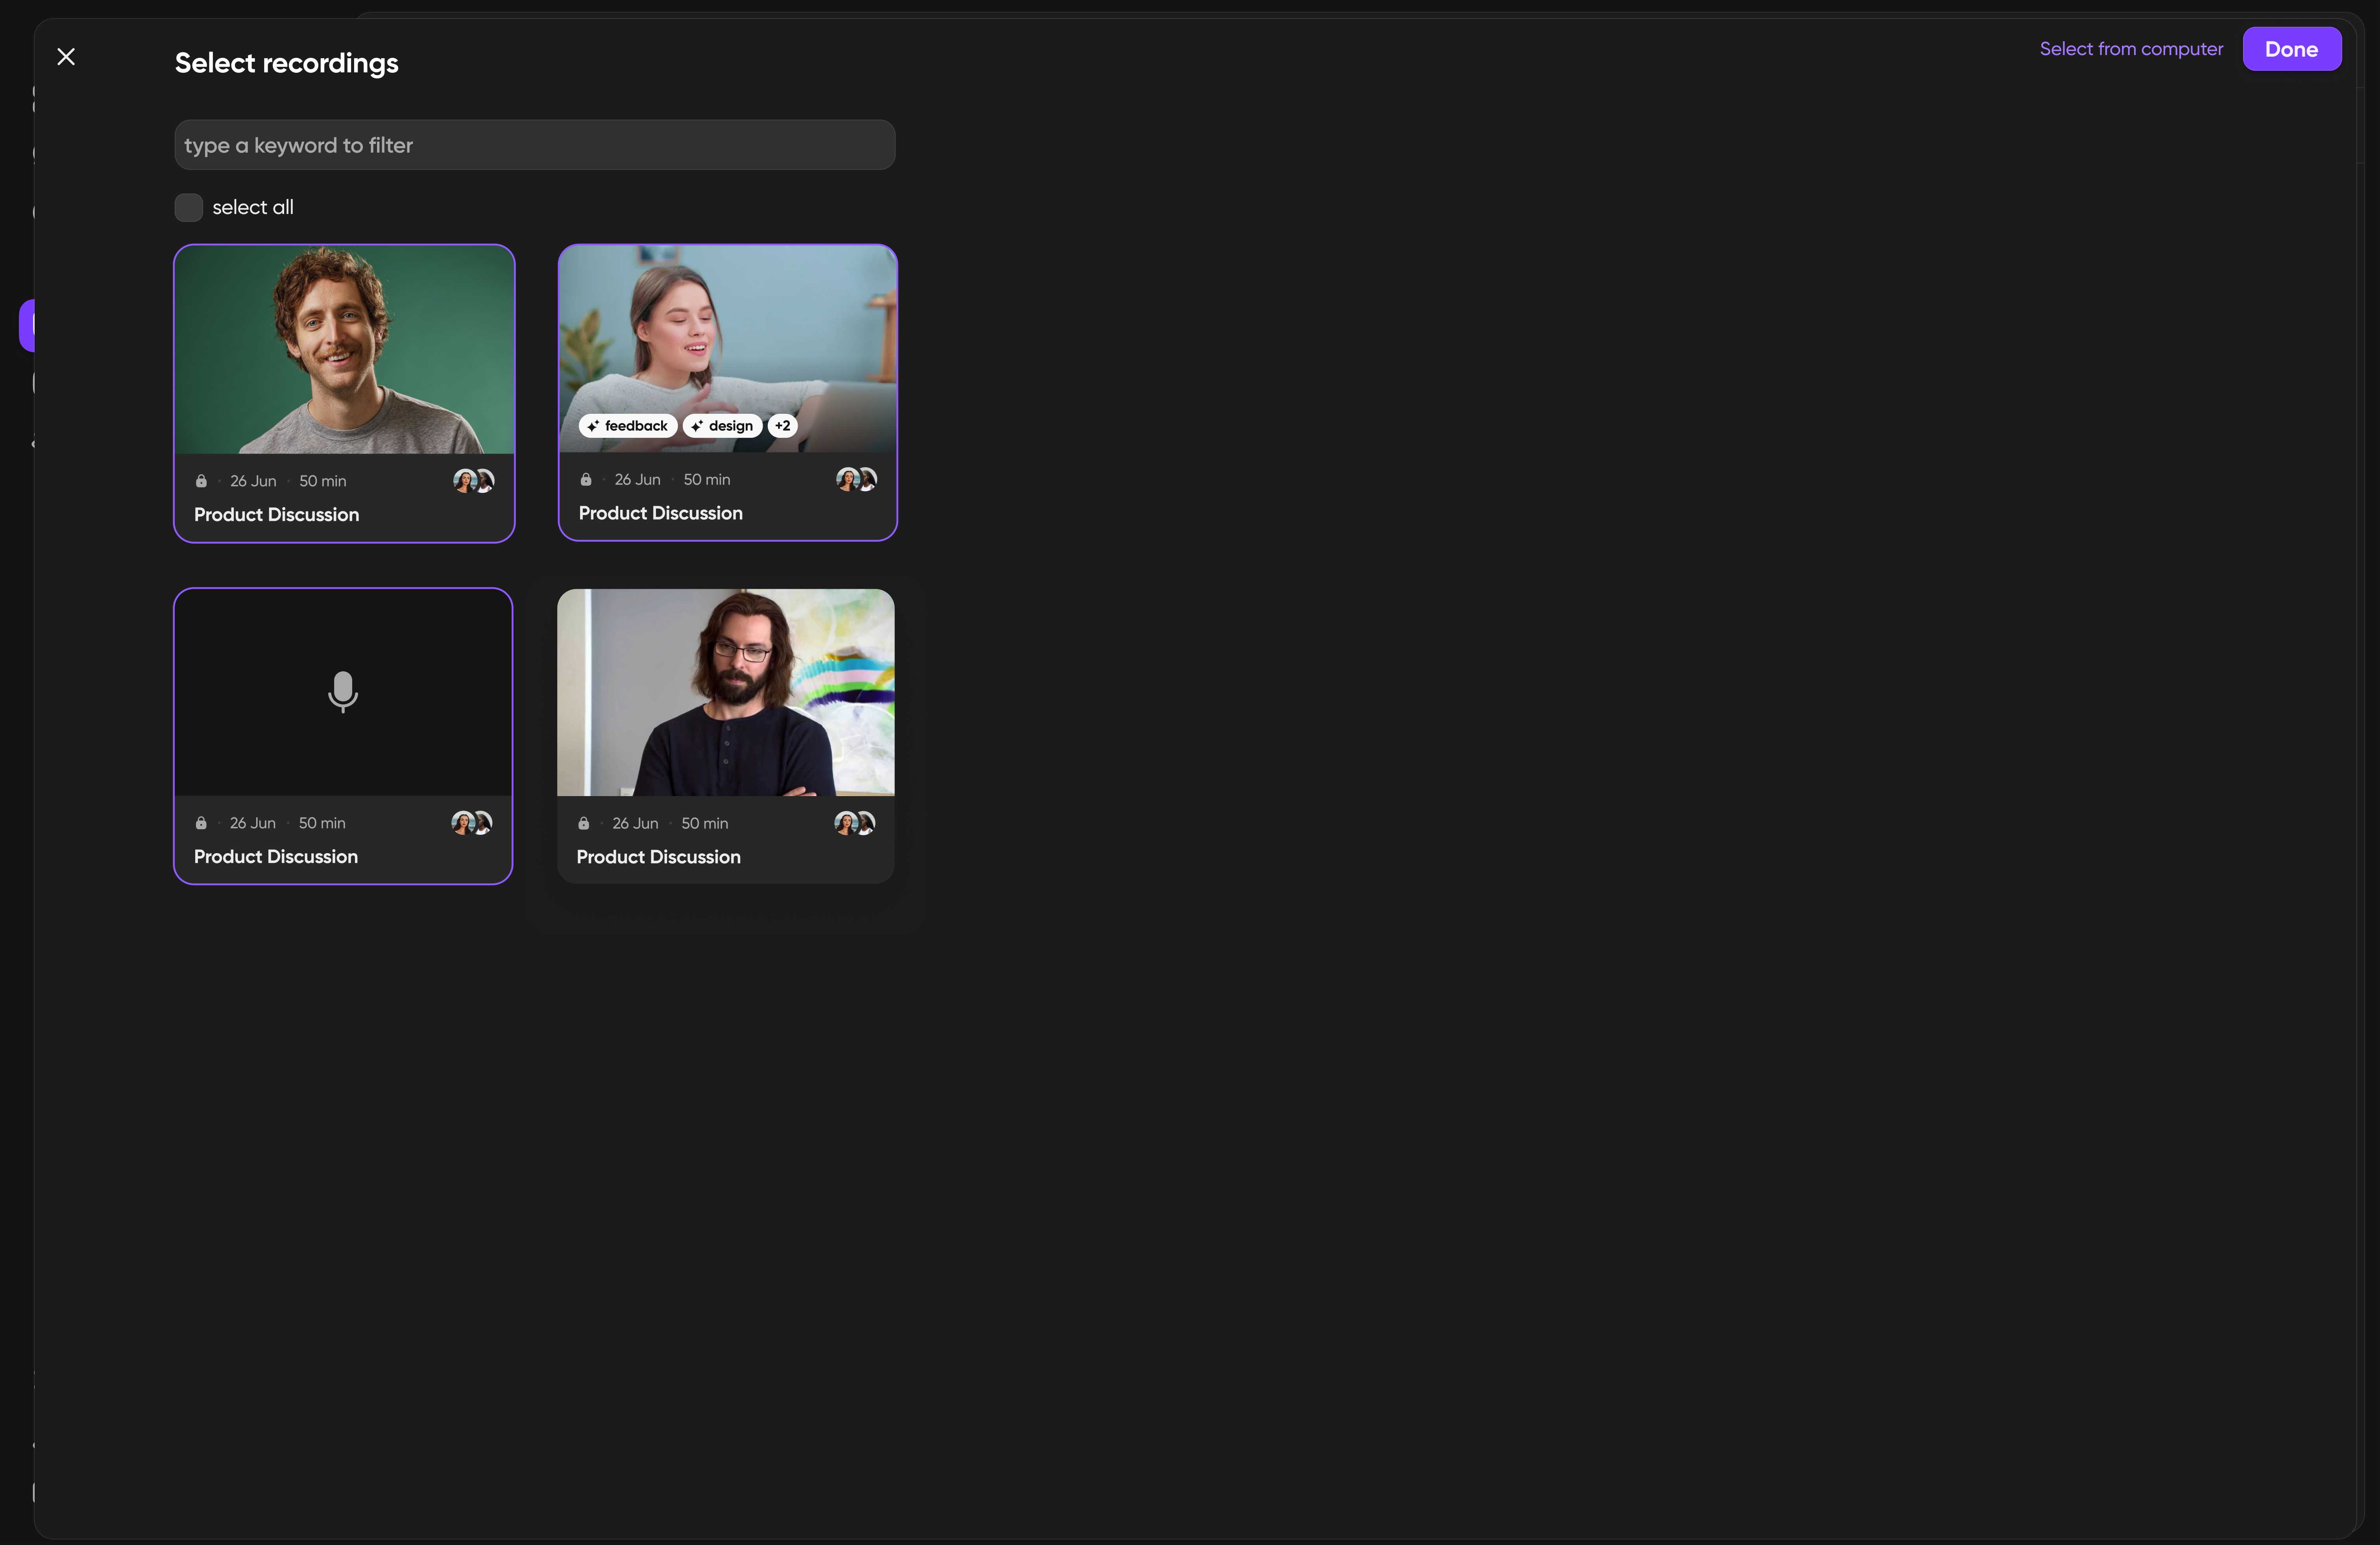Click Product Discussion title under microphone card

tap(276, 856)
